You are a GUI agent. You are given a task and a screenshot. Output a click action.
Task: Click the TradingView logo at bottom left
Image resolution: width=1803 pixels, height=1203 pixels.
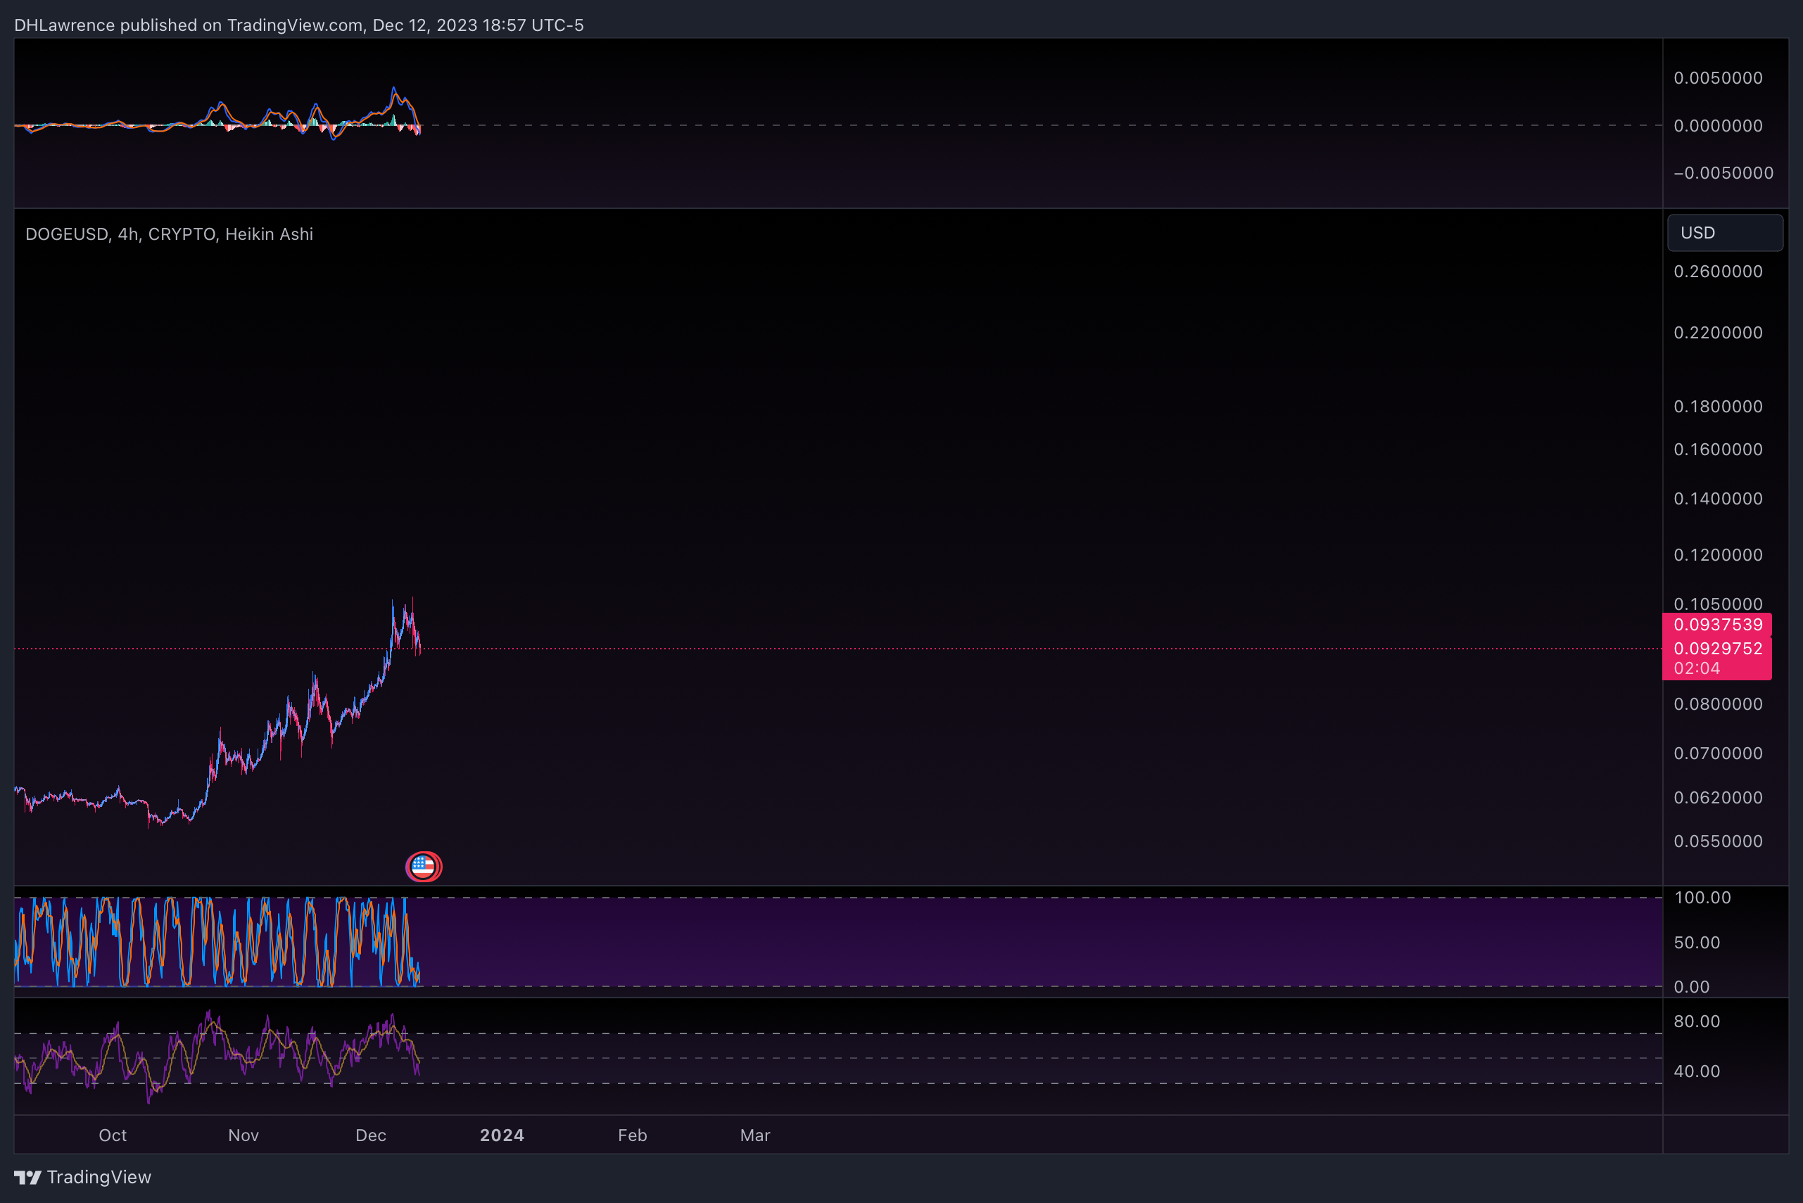[83, 1177]
